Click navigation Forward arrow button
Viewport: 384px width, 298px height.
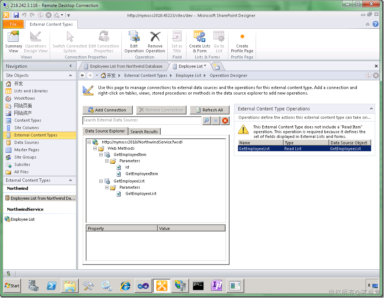(x=90, y=75)
